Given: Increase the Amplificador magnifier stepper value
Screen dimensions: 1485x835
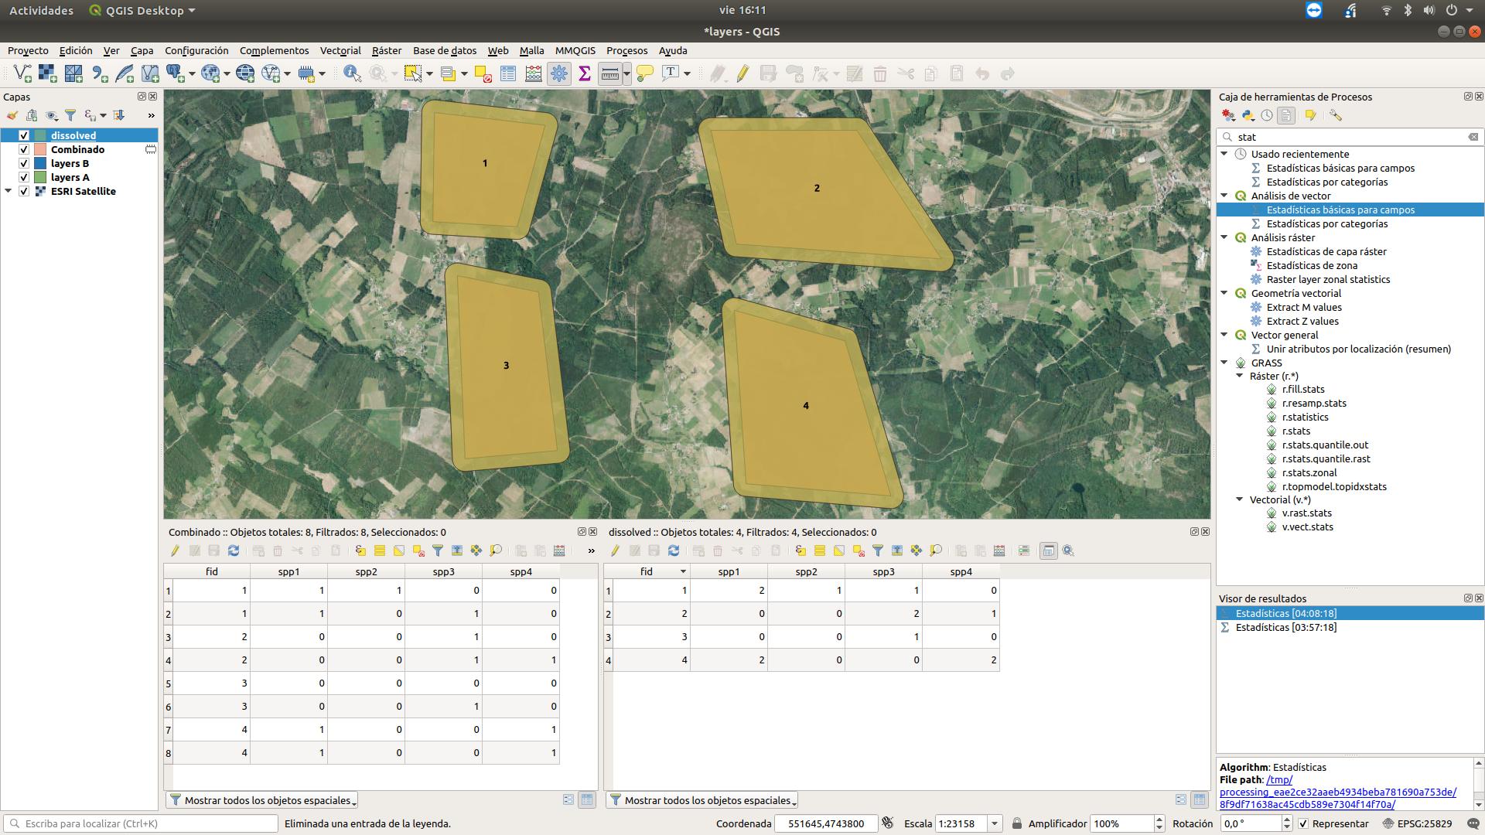Looking at the screenshot, I should point(1159,820).
